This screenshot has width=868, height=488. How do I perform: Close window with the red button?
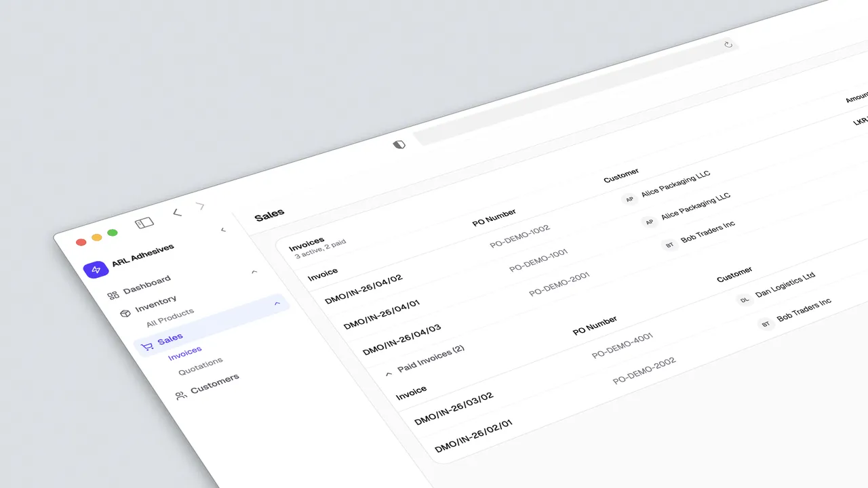point(81,242)
